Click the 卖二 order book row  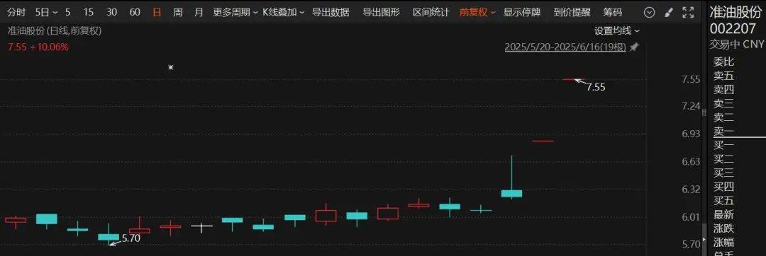[x=724, y=117]
